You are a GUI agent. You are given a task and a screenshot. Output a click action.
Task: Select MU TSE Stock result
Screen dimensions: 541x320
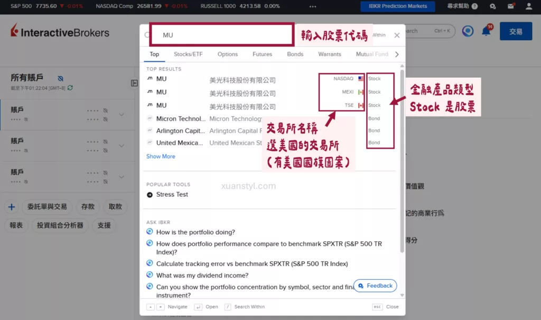(x=270, y=105)
